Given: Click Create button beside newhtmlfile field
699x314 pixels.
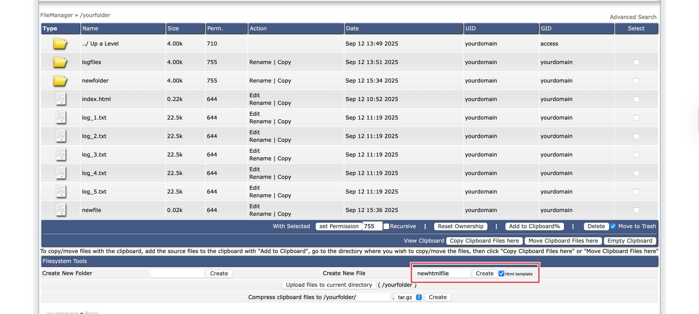Looking at the screenshot, I should pos(485,273).
